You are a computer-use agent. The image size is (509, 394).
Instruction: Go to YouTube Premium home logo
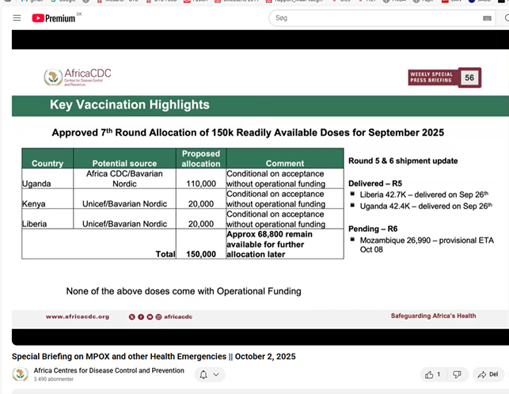[54, 18]
